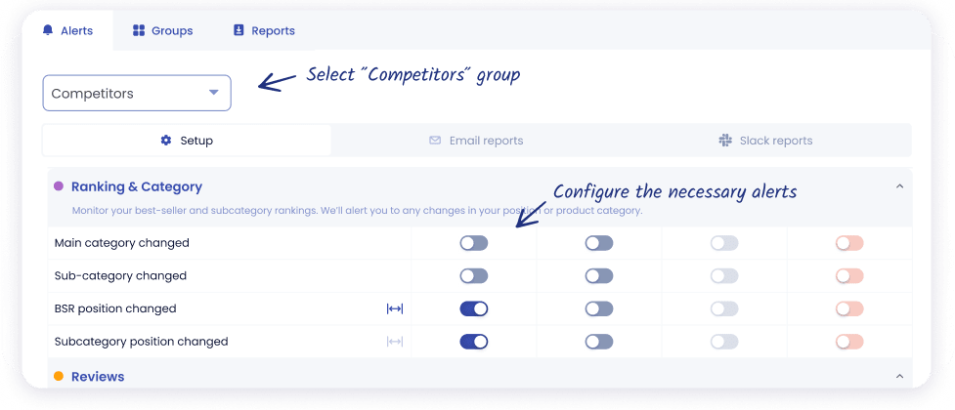
Task: Open the Competitors group dropdown
Action: (137, 94)
